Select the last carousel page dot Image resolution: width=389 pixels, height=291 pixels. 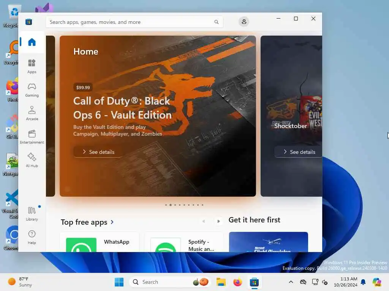(202, 205)
